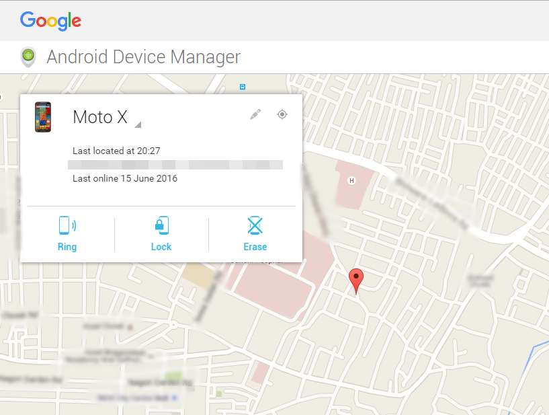This screenshot has width=549, height=415.
Task: Open the Google logo link
Action: tap(50, 20)
